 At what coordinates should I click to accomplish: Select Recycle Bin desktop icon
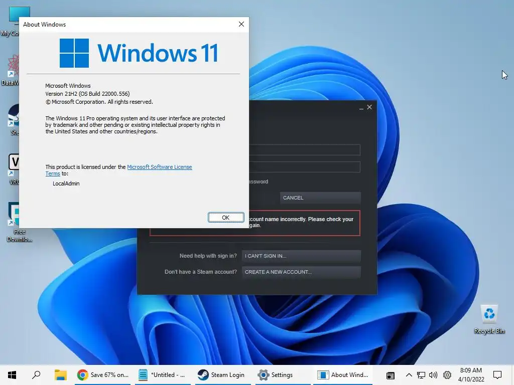[489, 319]
